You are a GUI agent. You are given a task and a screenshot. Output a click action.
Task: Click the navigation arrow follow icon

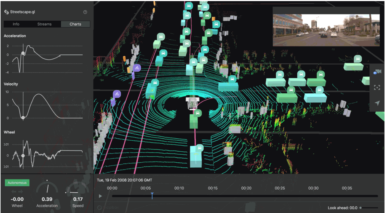[x=377, y=103]
